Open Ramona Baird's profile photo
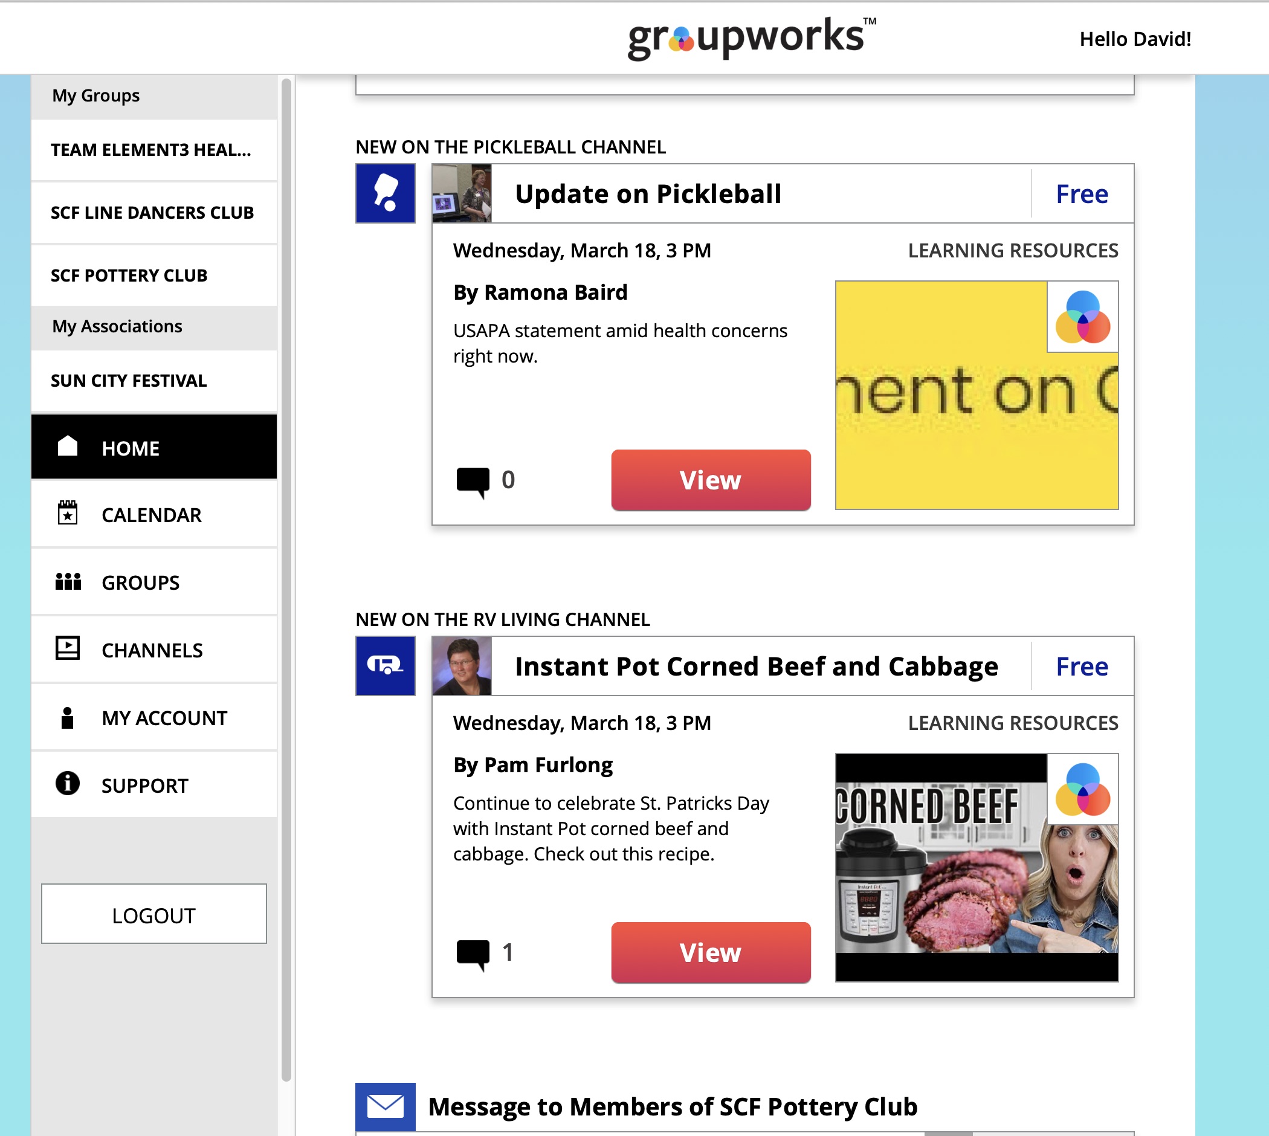1269x1136 pixels. [x=461, y=193]
